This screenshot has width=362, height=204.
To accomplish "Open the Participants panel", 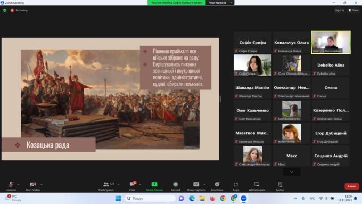I will (106, 186).
